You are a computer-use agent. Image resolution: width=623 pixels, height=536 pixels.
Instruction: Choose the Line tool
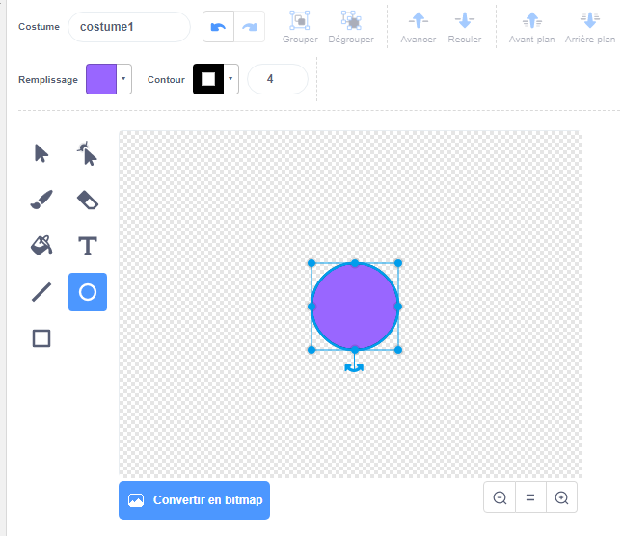point(41,292)
